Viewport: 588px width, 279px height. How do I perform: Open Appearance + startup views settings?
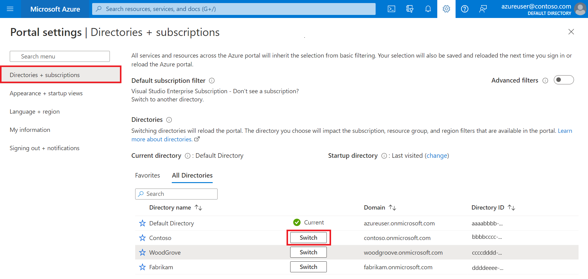point(46,93)
